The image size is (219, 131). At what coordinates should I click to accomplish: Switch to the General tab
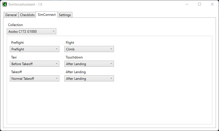(11, 15)
